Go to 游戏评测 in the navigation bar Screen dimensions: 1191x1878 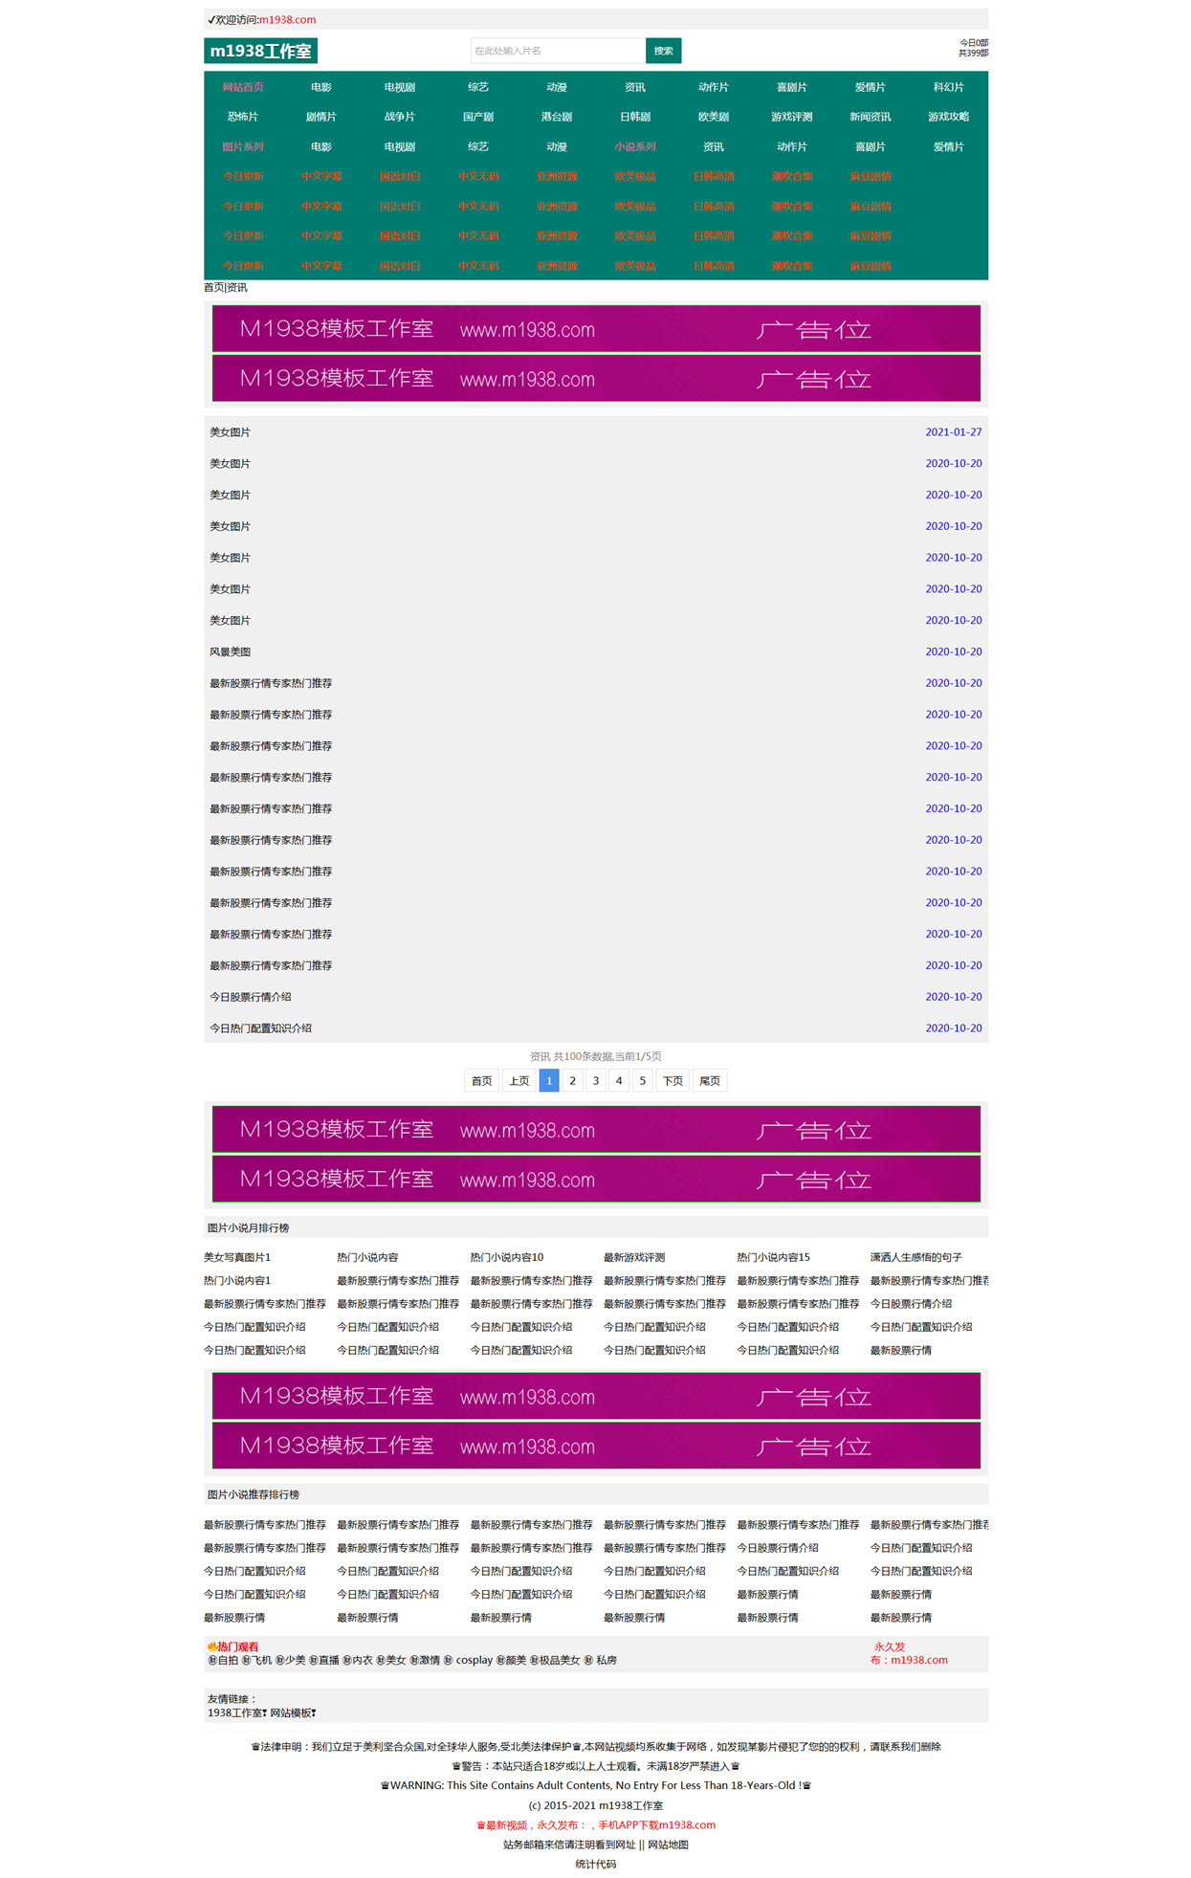pos(792,117)
